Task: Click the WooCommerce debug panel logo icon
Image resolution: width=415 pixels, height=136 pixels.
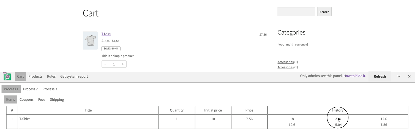Action: tap(7, 76)
